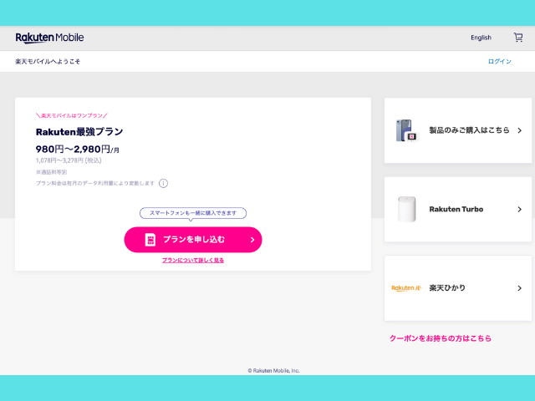
Task: Click スマートフォンも一緒に購入できます bubble
Action: [193, 213]
